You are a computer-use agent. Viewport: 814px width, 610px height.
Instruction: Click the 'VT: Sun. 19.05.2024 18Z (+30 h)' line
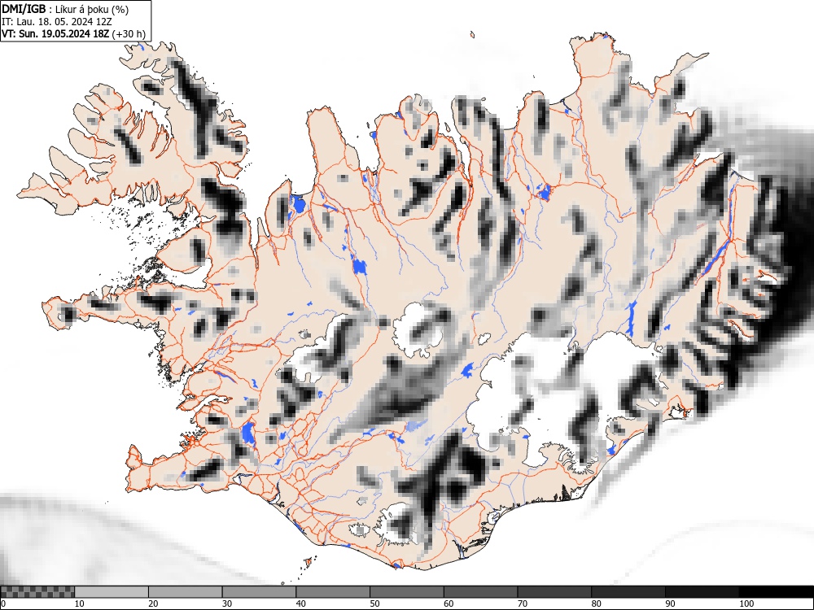(x=74, y=33)
